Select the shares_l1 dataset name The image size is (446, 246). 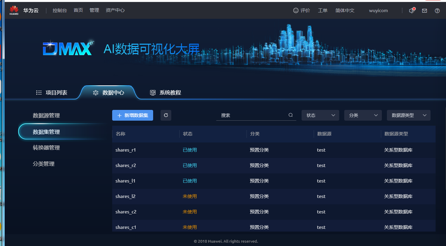pyautogui.click(x=125, y=181)
